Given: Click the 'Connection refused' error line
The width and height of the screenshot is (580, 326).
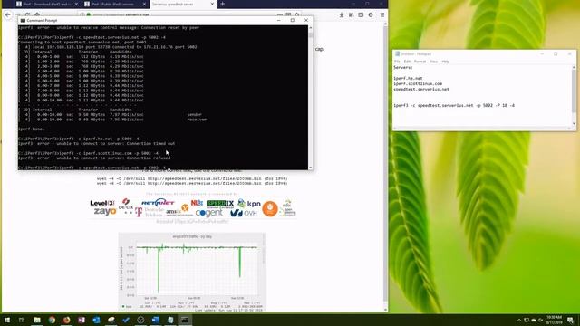Looking at the screenshot, I should tap(94, 158).
